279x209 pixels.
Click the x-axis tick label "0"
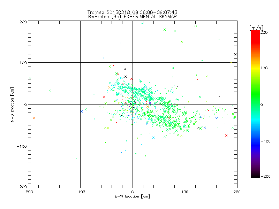click(133, 192)
